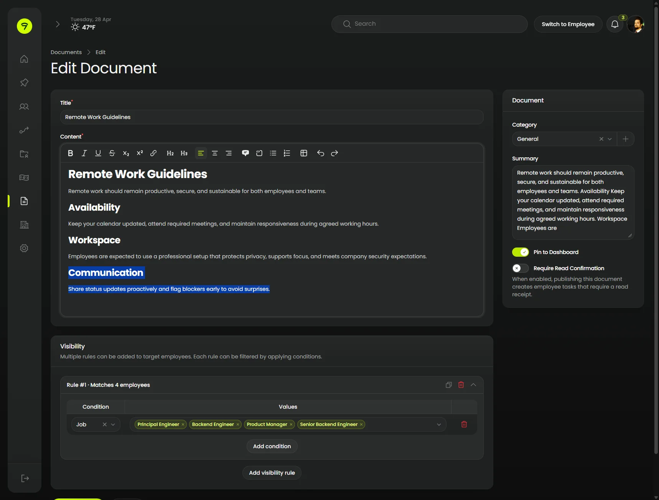The height and width of the screenshot is (500, 659).
Task: Insert a link using the link icon
Action: coord(153,153)
